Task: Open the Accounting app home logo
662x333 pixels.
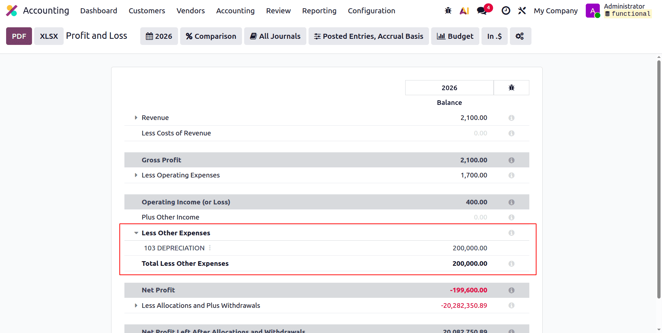Action: click(x=12, y=11)
